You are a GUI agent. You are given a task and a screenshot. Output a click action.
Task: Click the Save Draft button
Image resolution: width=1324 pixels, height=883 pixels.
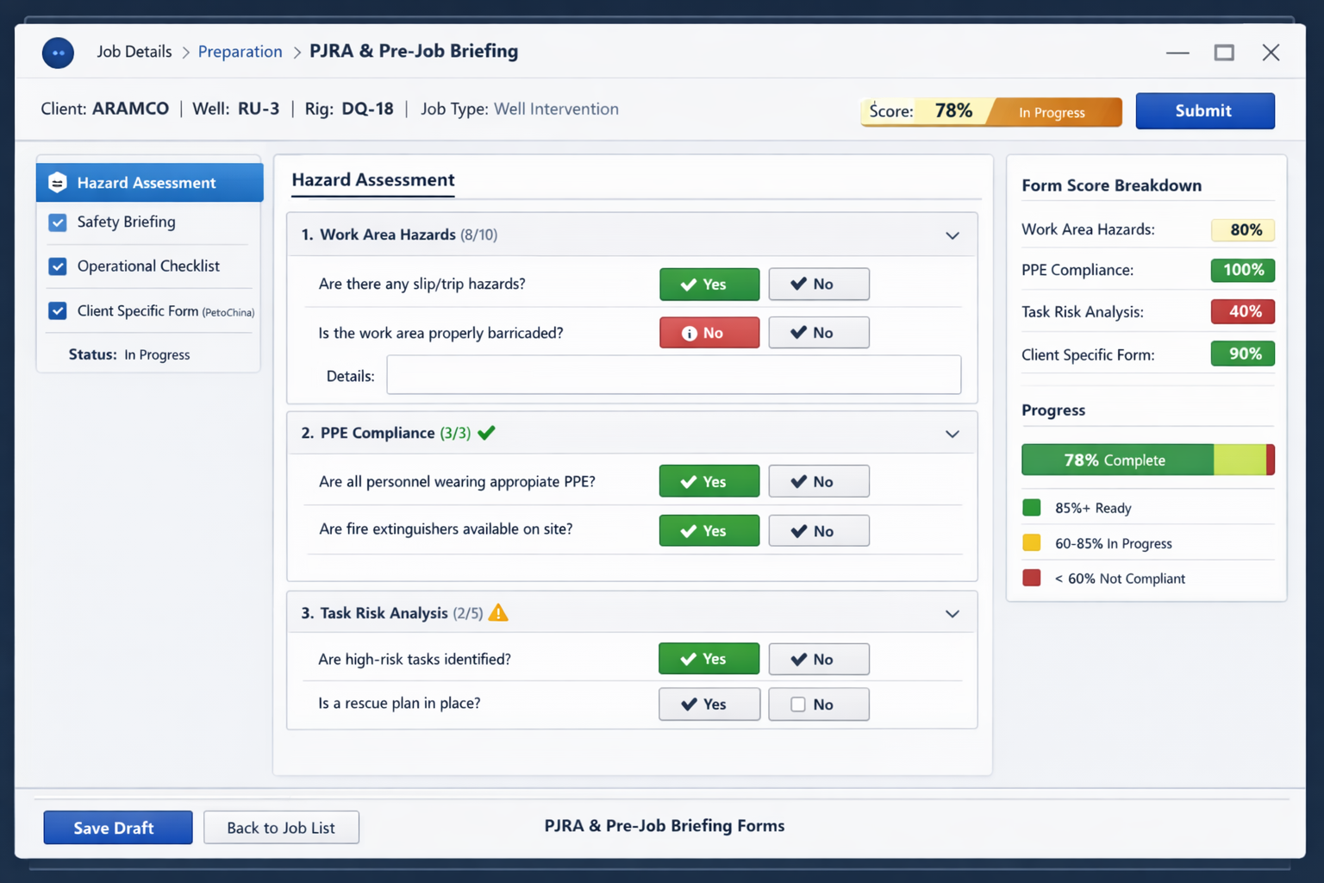click(118, 828)
